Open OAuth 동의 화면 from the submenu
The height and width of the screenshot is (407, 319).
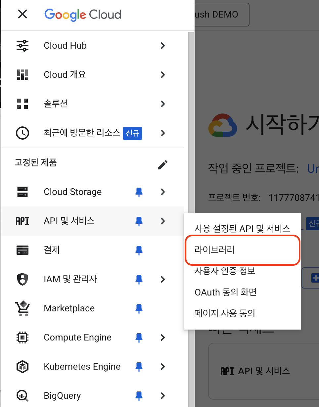point(242,292)
